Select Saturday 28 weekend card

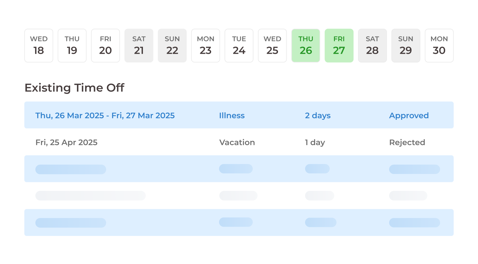372,46
